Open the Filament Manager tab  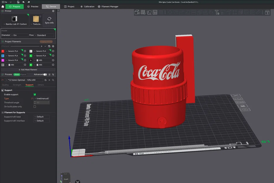pyautogui.click(x=108, y=7)
